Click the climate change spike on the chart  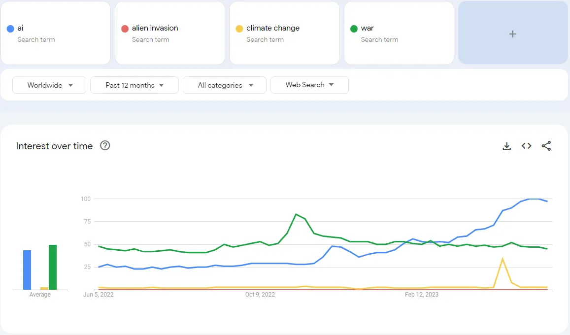pyautogui.click(x=503, y=259)
